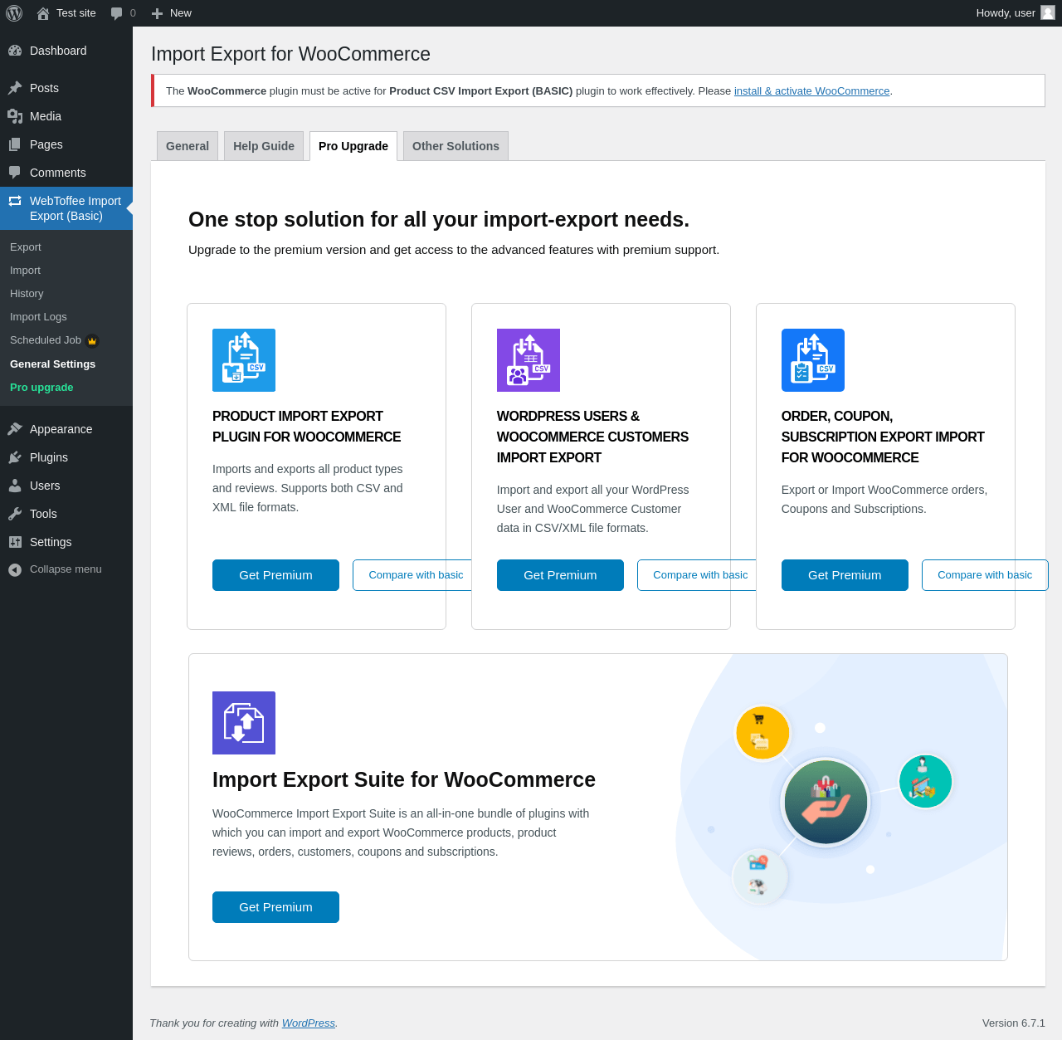Click the suite bundle illustration graphic
Screen dimensions: 1062x1040
(x=840, y=807)
